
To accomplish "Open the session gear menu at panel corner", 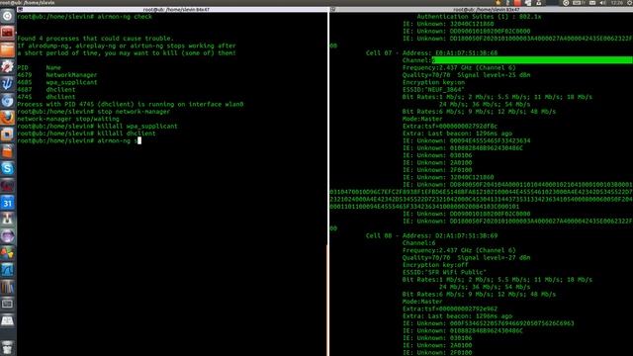I will [x=630, y=3].
